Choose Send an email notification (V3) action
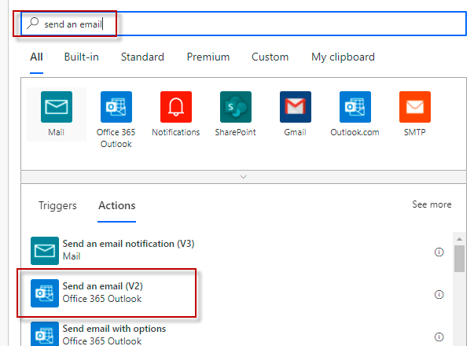Image resolution: width=474 pixels, height=346 pixels. tap(237, 250)
